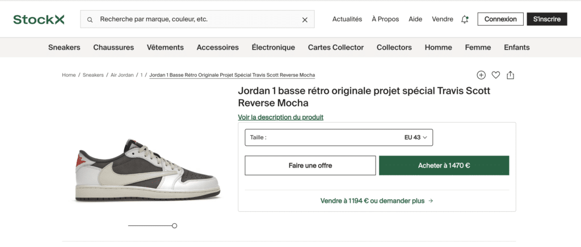581x247 pixels.
Task: Open the Vêtements category menu
Action: point(165,48)
